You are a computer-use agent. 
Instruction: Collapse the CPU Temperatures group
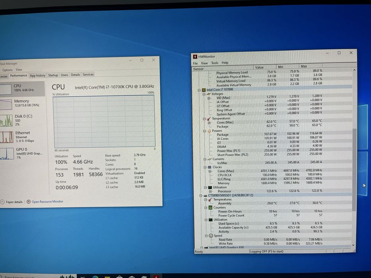204,119
